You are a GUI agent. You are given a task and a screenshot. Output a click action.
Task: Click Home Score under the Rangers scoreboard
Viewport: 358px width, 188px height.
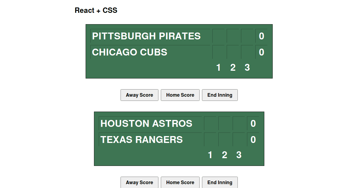click(180, 182)
